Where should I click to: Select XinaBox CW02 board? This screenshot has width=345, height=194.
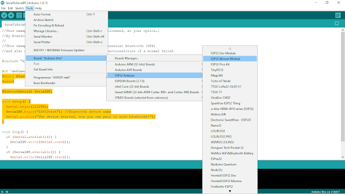pyautogui.click(x=230, y=98)
